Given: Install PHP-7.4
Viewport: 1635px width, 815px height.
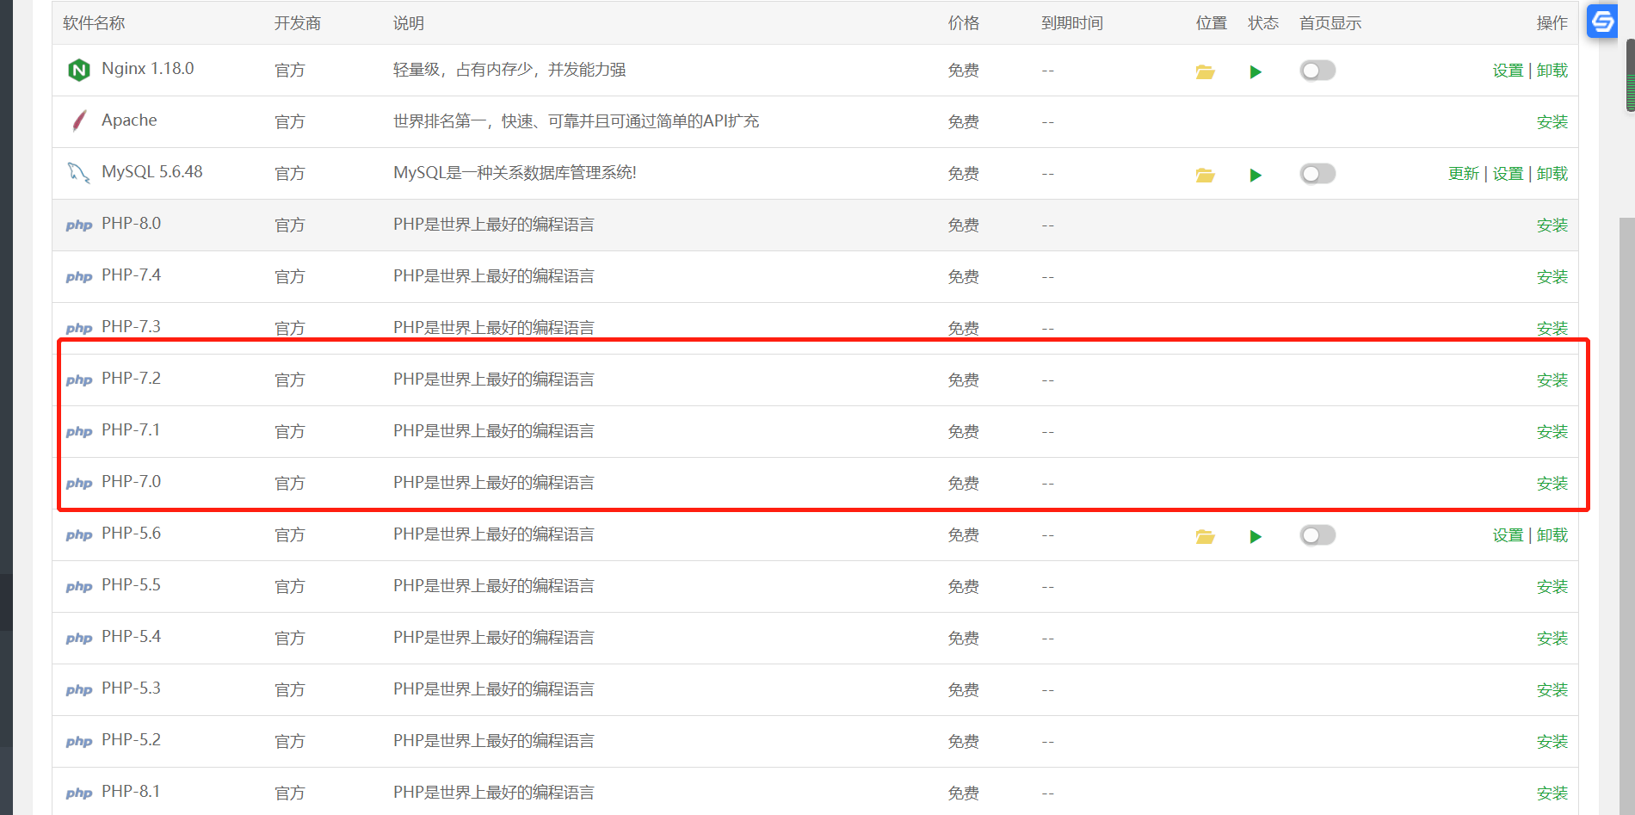Looking at the screenshot, I should point(1552,277).
